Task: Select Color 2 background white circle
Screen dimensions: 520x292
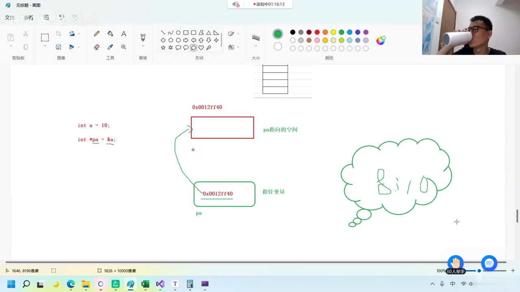Action: point(278,47)
